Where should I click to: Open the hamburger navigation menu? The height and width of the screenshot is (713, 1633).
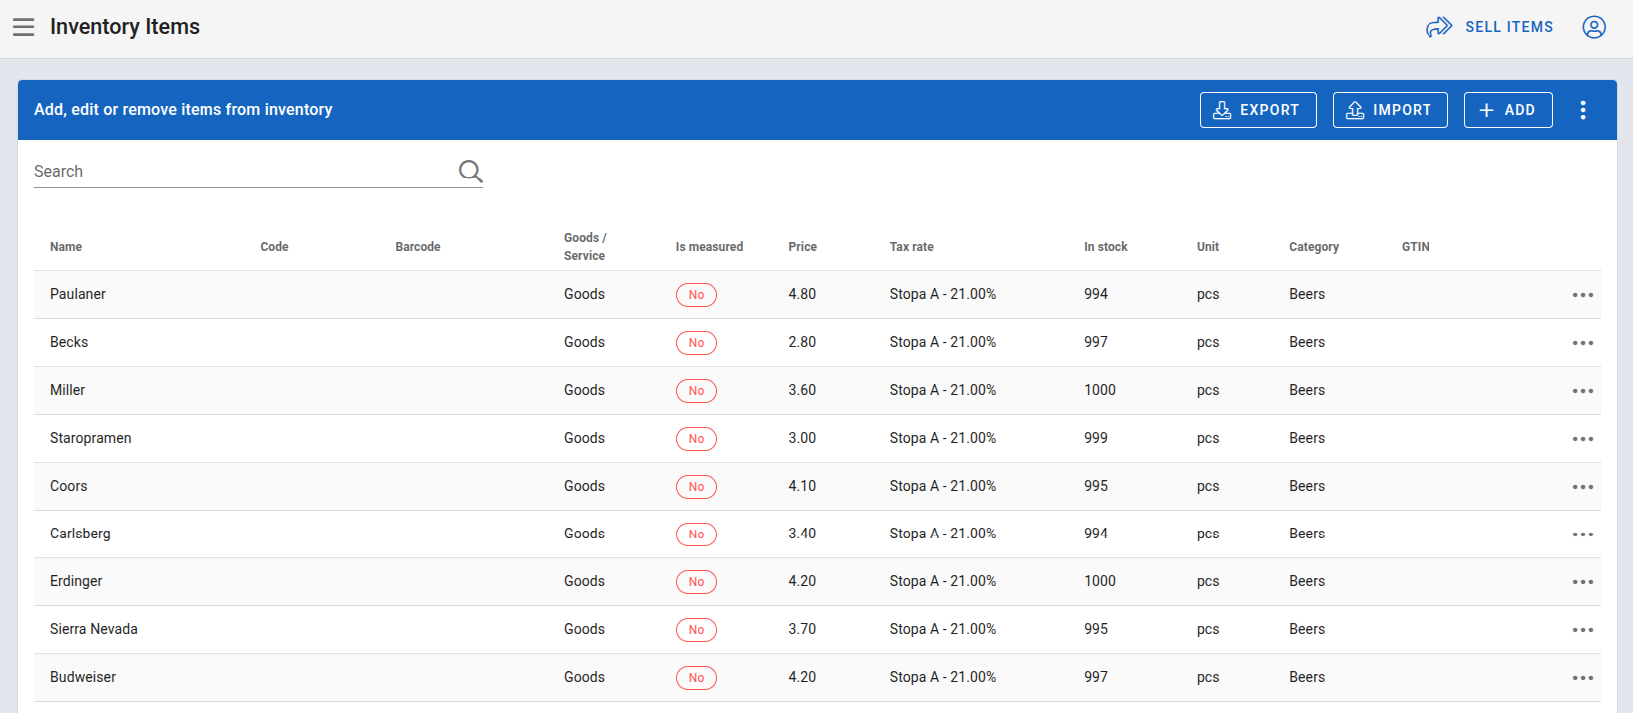pos(23,27)
